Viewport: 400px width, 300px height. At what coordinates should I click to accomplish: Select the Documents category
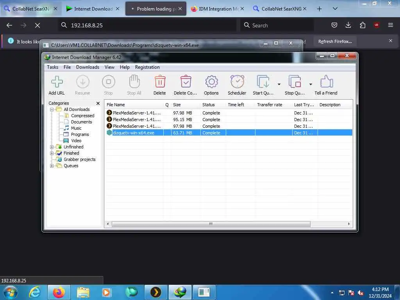(81, 122)
